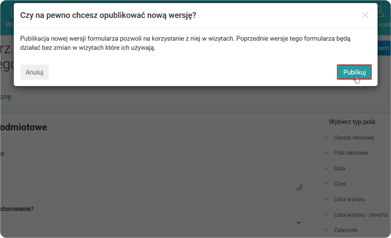Image resolution: width=391 pixels, height=238 pixels.
Task: Choose the Lista wyboru field type
Action: coord(349,199)
